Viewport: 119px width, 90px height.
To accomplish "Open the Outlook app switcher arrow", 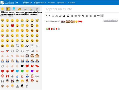I will tap(17, 3).
